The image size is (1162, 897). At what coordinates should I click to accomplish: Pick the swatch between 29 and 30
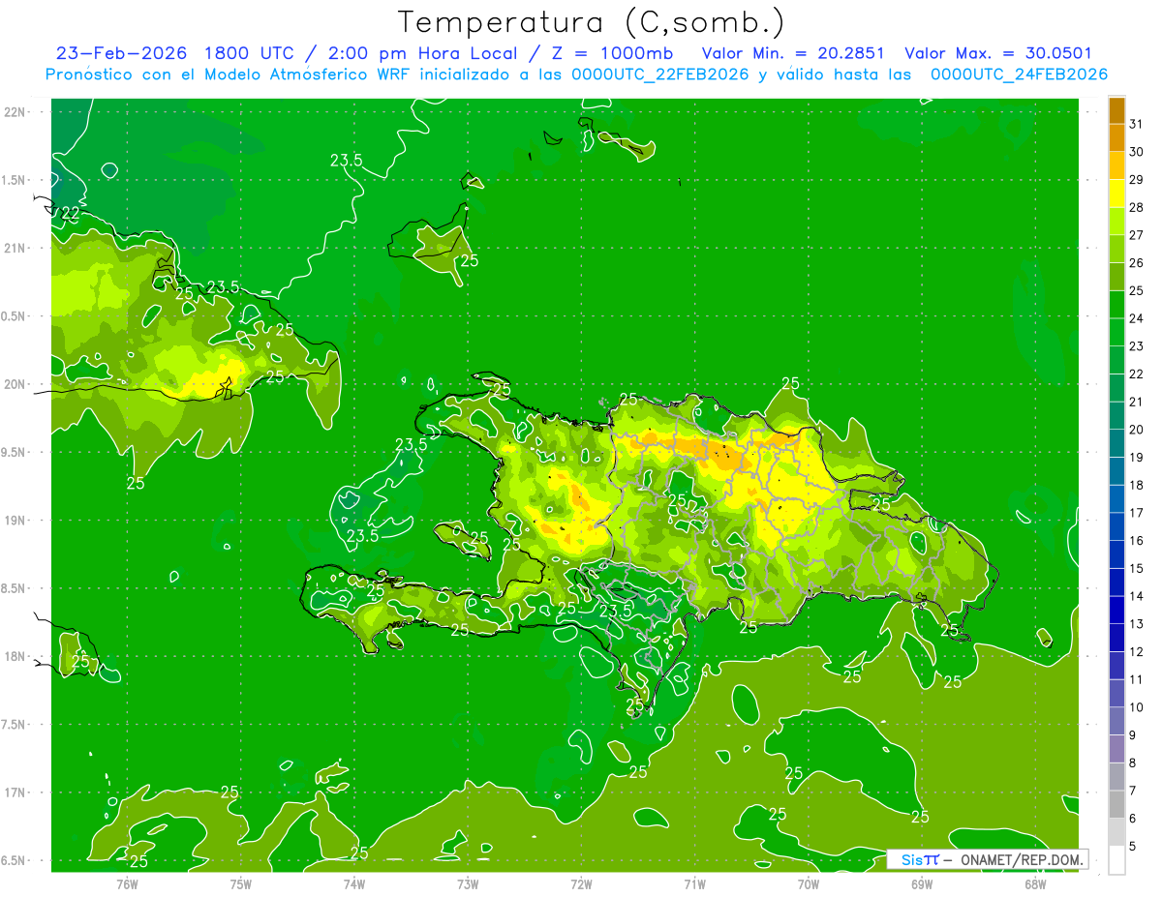point(1116,165)
